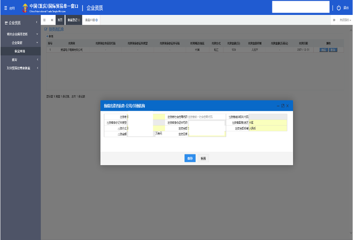Minimize the edit investor info dialog
Screen dimensions: 353x240
point(278,105)
